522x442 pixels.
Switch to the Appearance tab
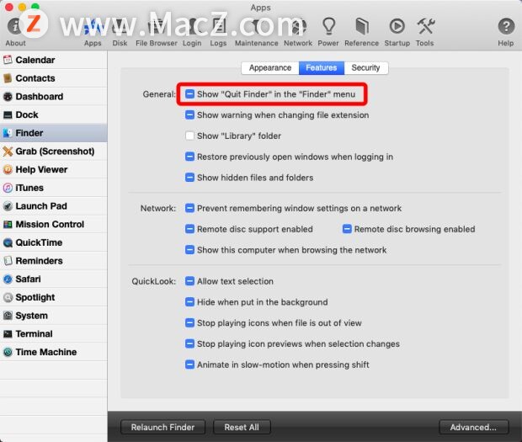tap(270, 68)
